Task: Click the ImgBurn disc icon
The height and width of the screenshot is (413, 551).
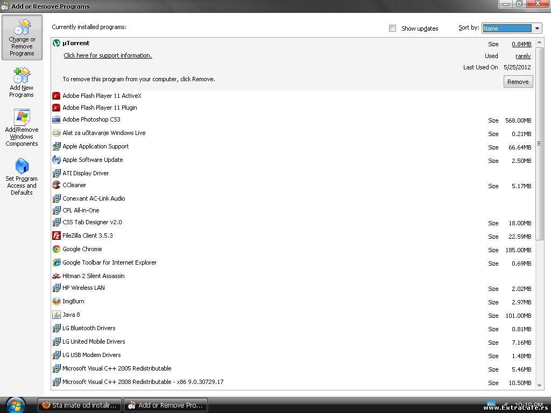Action: pyautogui.click(x=56, y=301)
